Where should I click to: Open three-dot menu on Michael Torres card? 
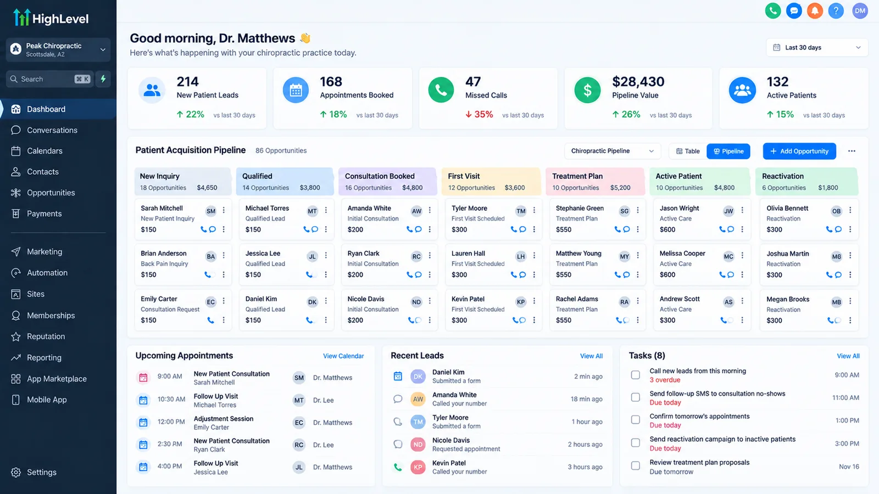pyautogui.click(x=326, y=210)
